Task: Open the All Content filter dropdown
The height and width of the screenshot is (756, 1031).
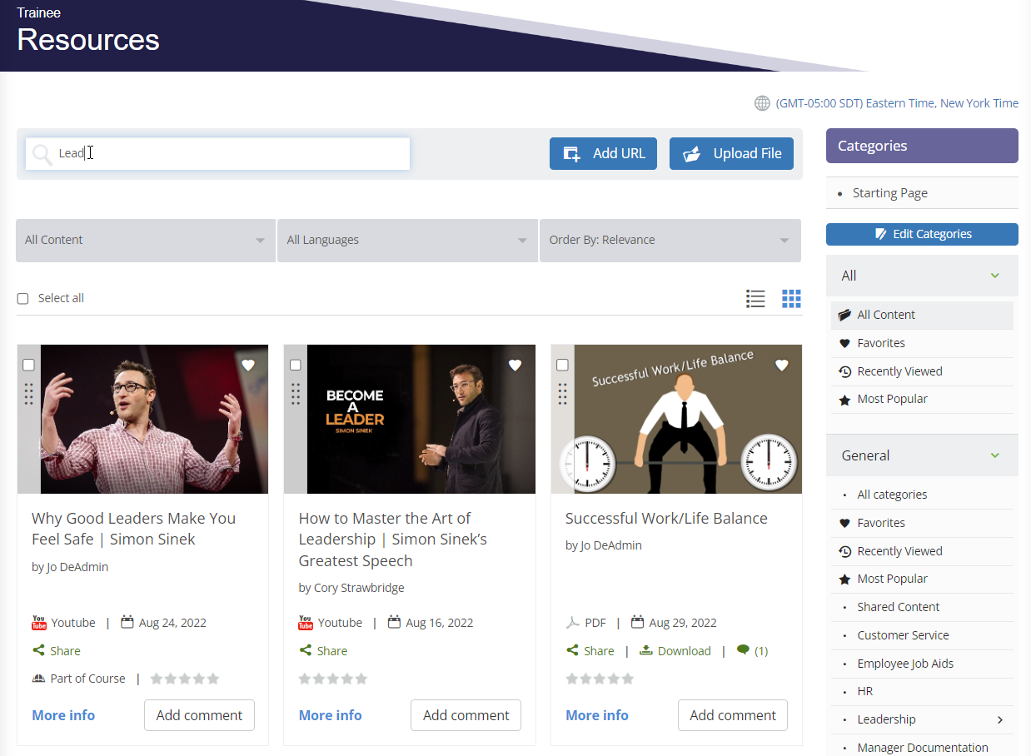Action: [145, 240]
